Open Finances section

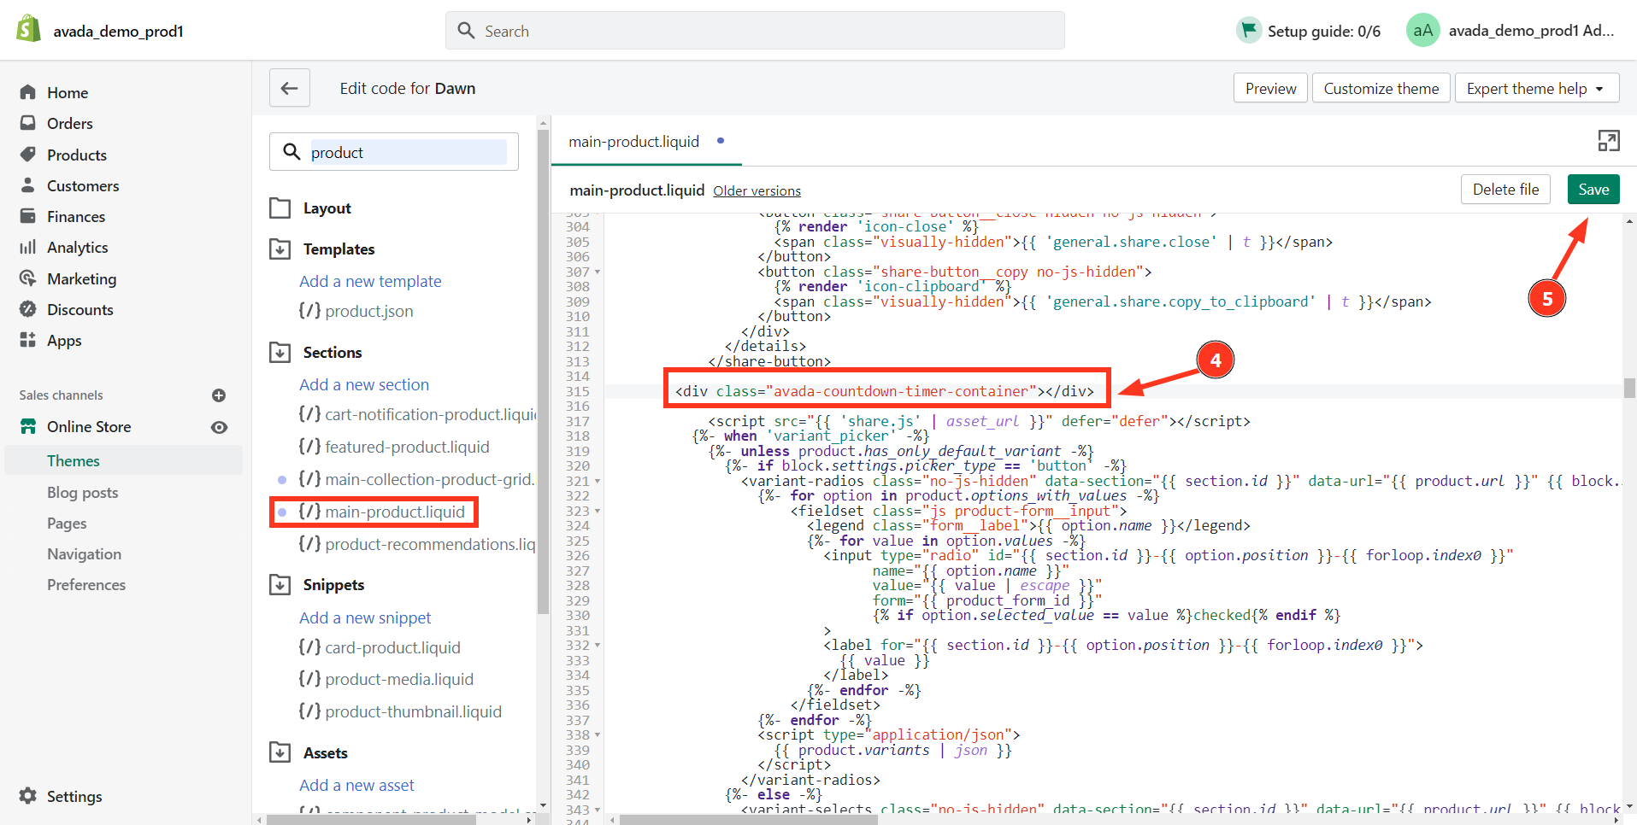(75, 216)
